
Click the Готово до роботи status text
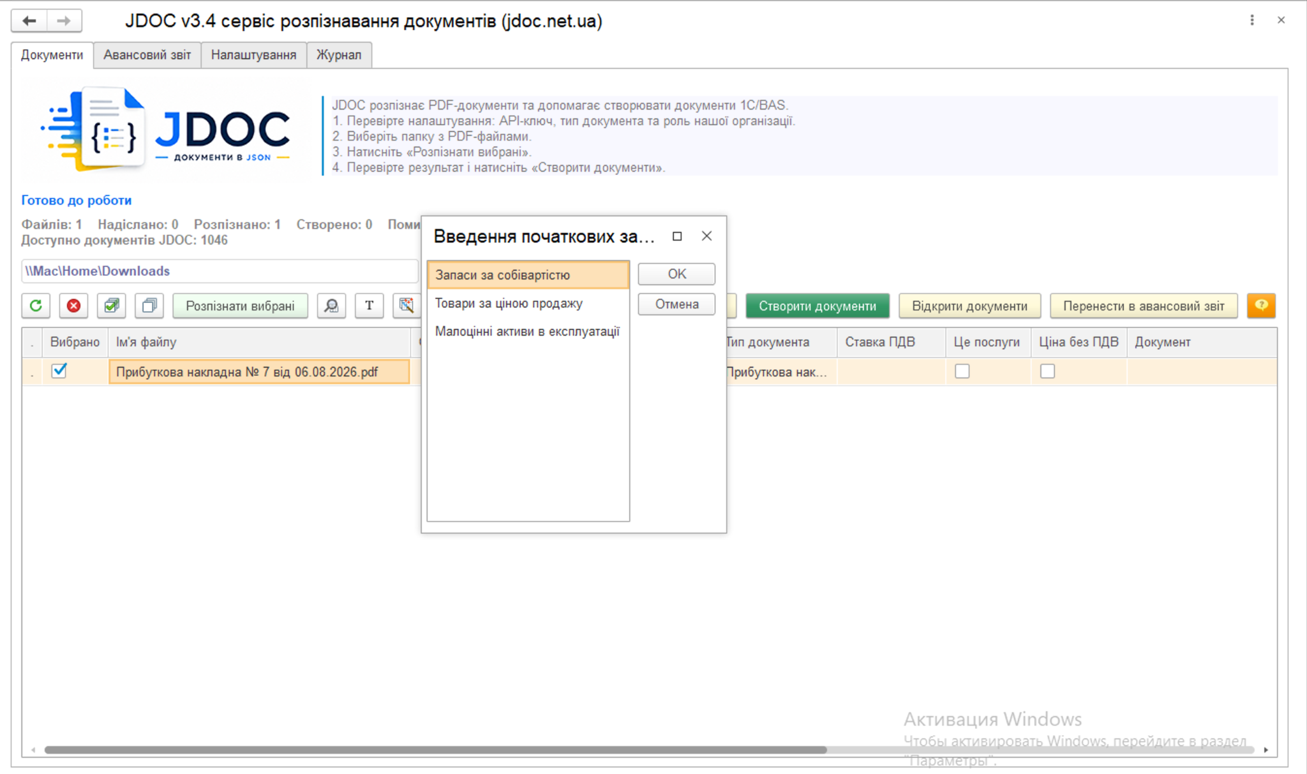pos(77,201)
